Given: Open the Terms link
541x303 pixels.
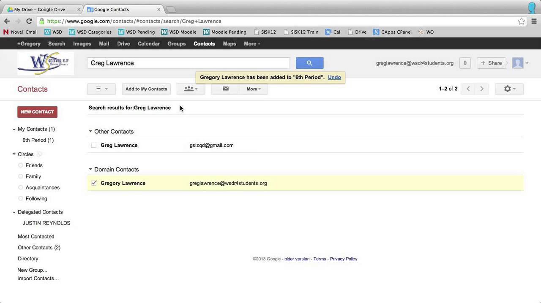Looking at the screenshot, I should (320, 259).
